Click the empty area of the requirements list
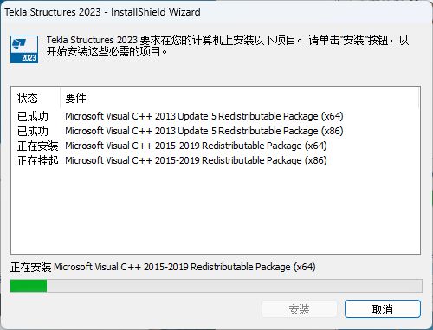The height and width of the screenshot is (330, 433). coord(216,210)
